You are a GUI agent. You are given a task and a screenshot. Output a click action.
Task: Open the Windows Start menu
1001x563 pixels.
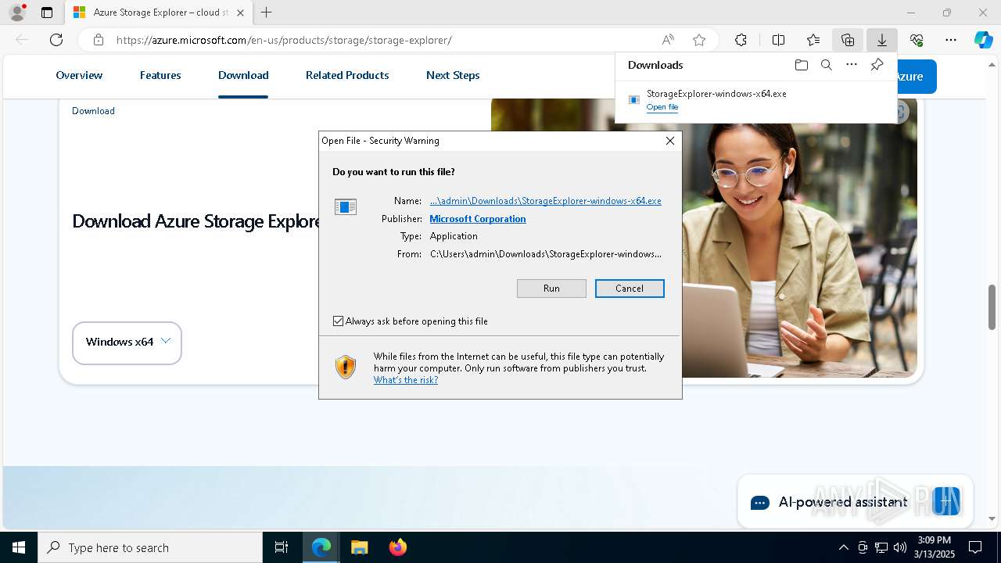[19, 547]
